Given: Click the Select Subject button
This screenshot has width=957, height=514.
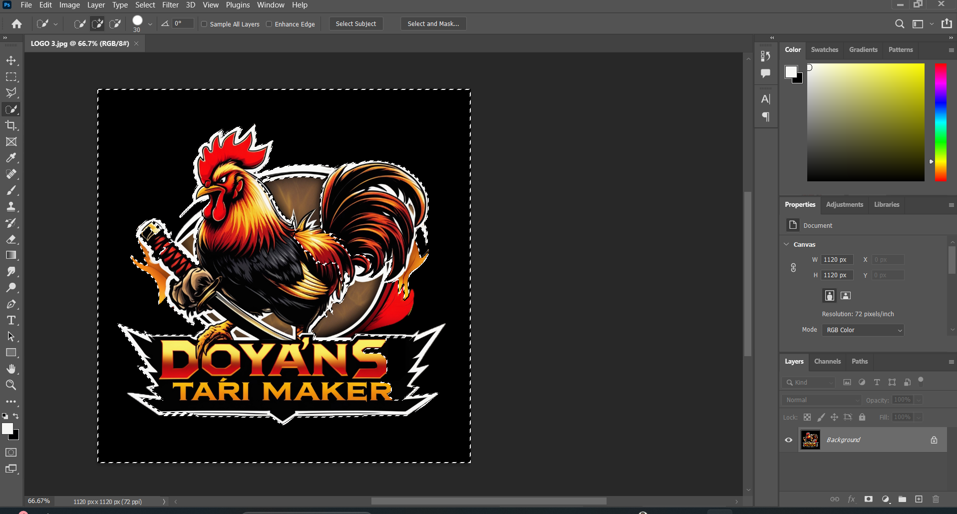Looking at the screenshot, I should point(355,24).
